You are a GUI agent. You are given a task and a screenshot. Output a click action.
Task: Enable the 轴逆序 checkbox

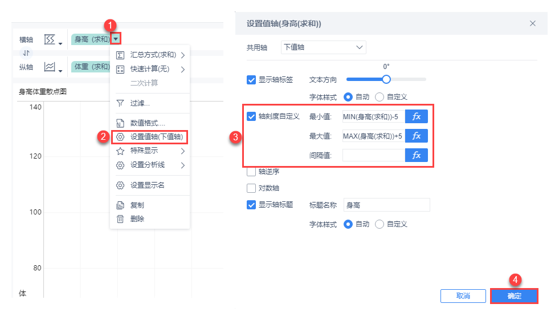coord(251,171)
